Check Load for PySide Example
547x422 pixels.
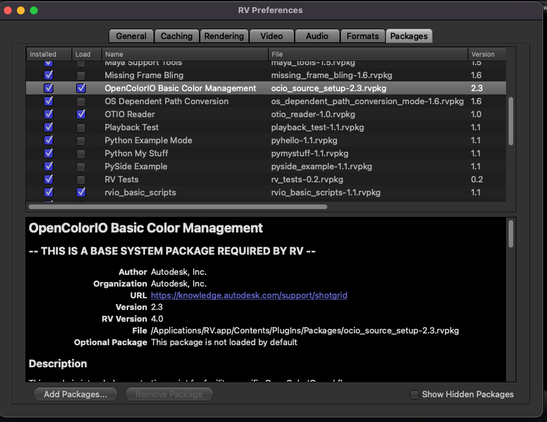(81, 167)
